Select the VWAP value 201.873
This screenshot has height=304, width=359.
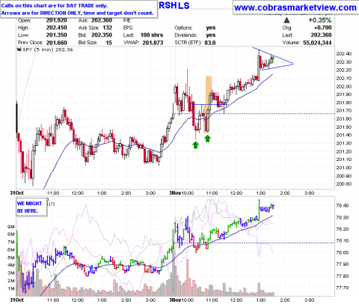coord(153,43)
